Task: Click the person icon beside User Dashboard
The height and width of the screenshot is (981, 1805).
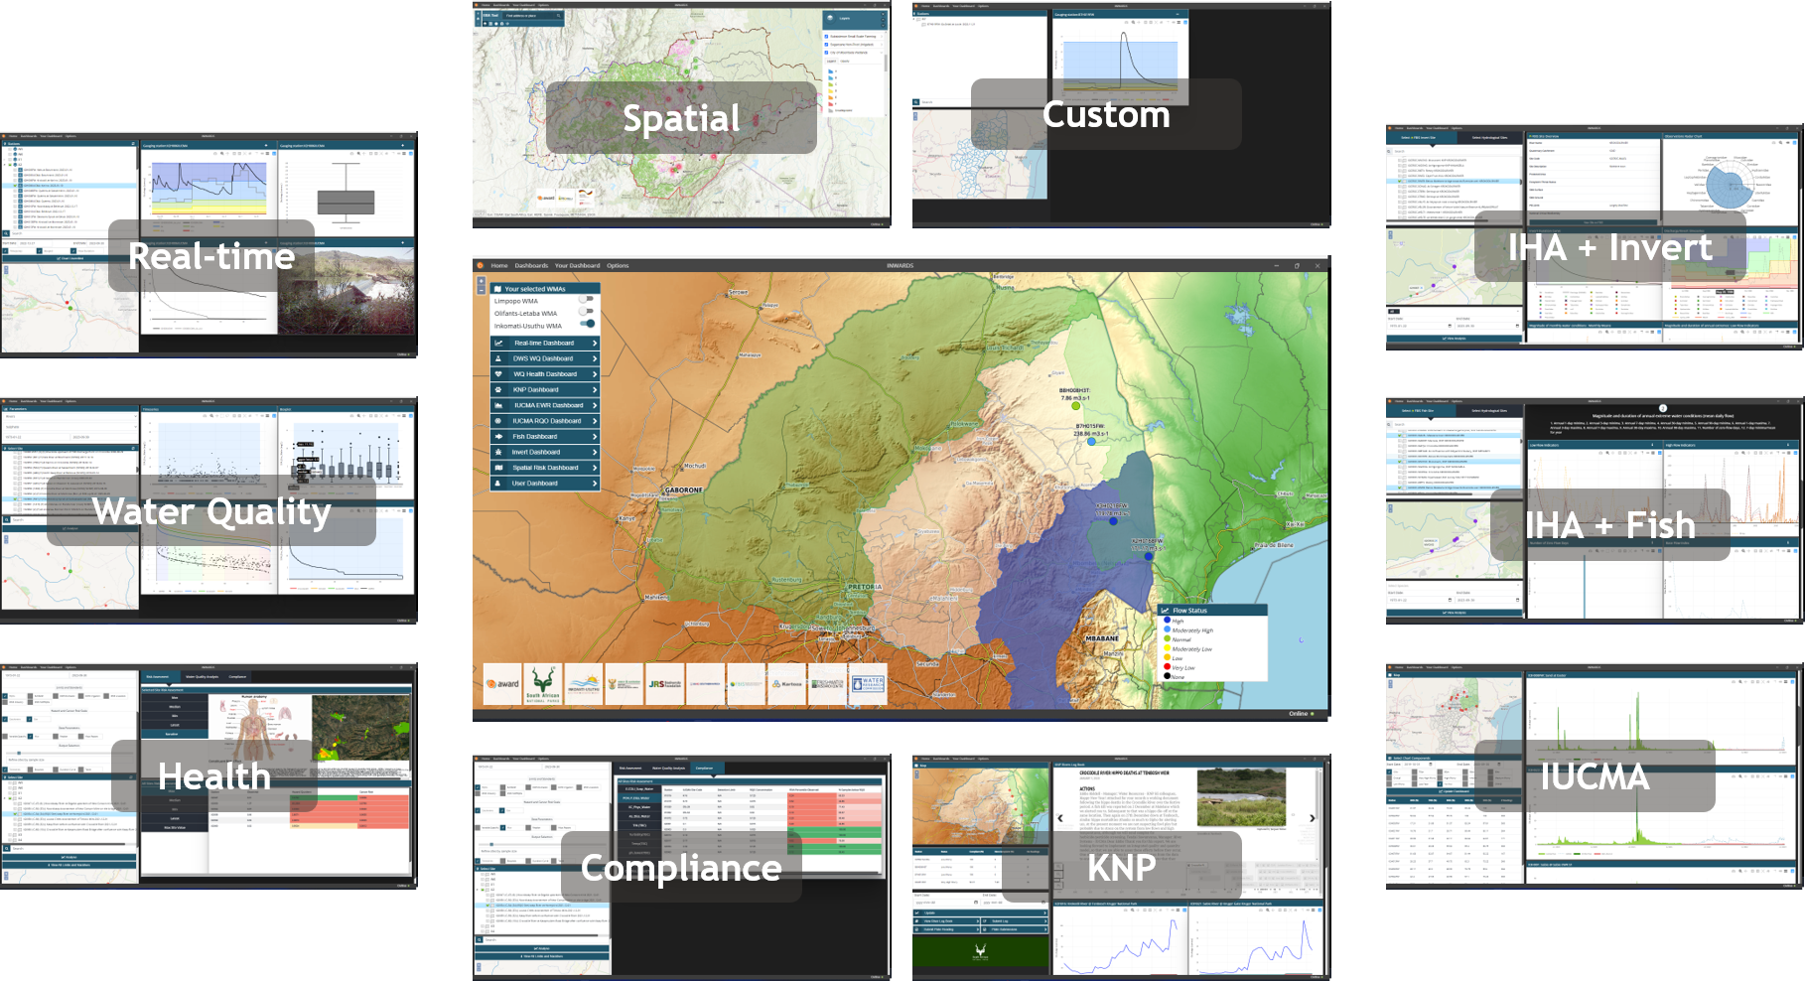Action: [x=498, y=484]
